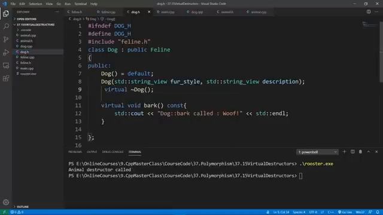
Task: Click the Win32 configuration in status bar
Action: coord(360,212)
